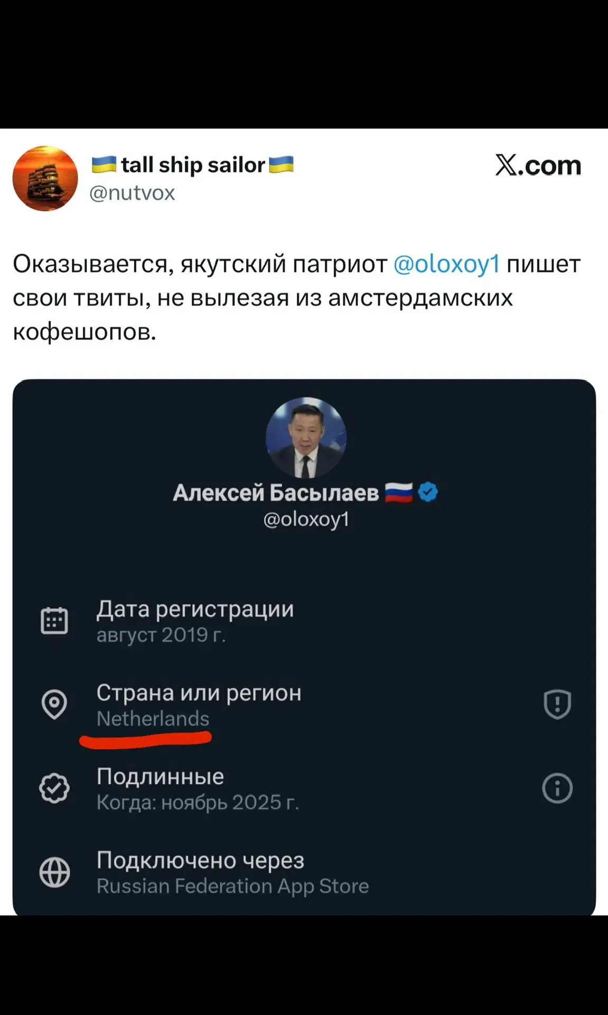Click the globe icon for connection source
The height and width of the screenshot is (1015, 608).
click(54, 872)
